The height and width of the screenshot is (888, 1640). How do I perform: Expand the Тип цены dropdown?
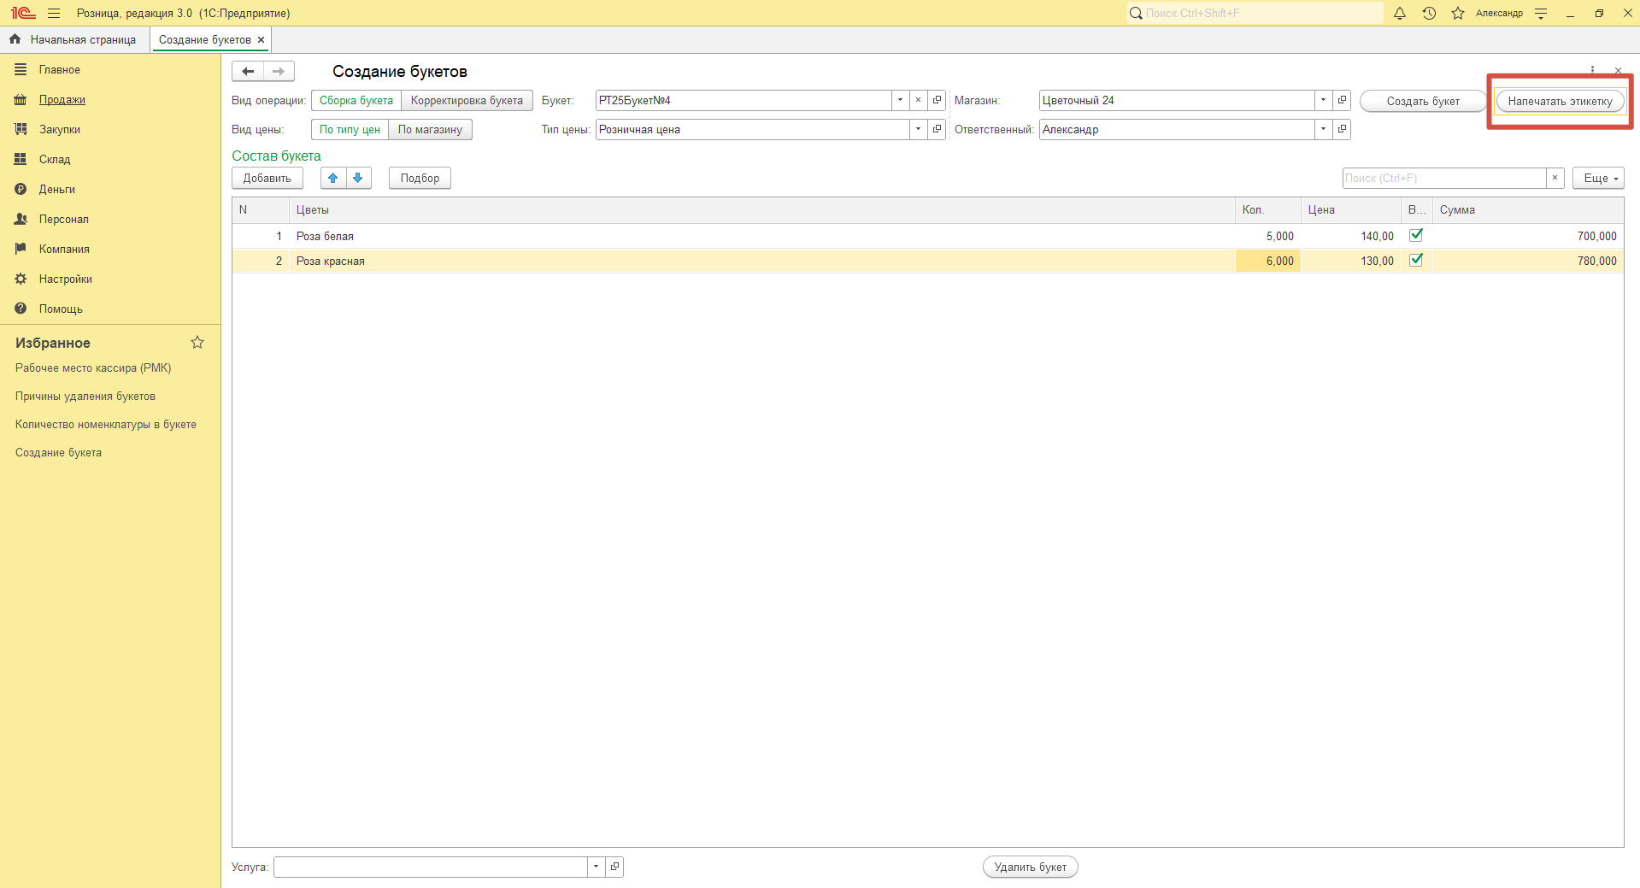(x=918, y=130)
